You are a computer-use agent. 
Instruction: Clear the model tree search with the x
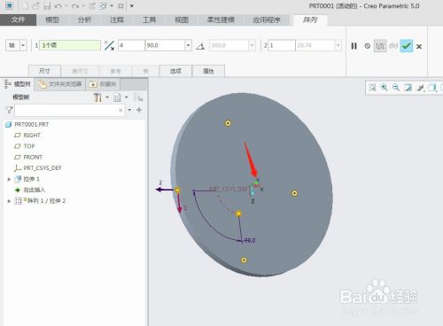(x=120, y=110)
